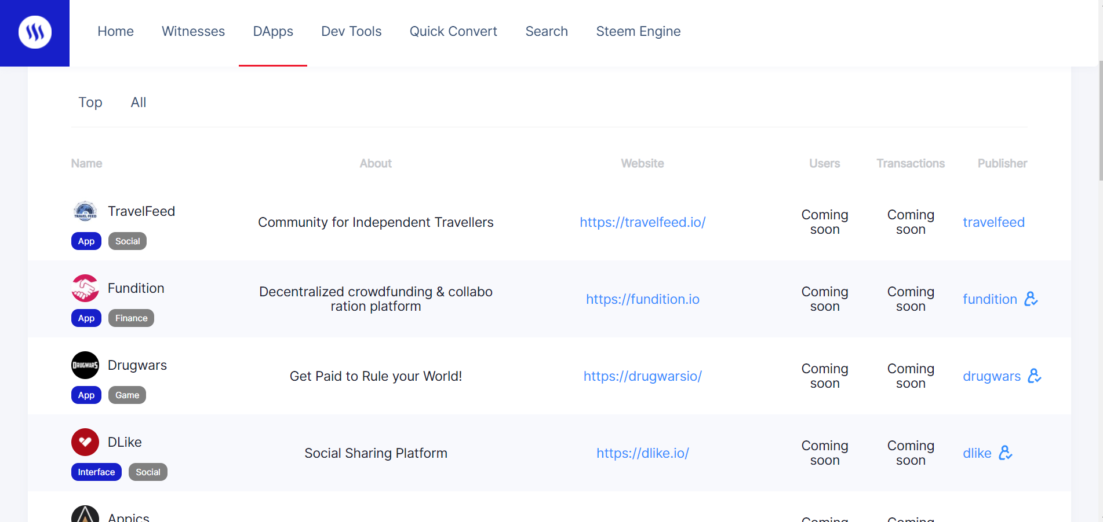Click the Game tag under Drugwars

pos(127,395)
